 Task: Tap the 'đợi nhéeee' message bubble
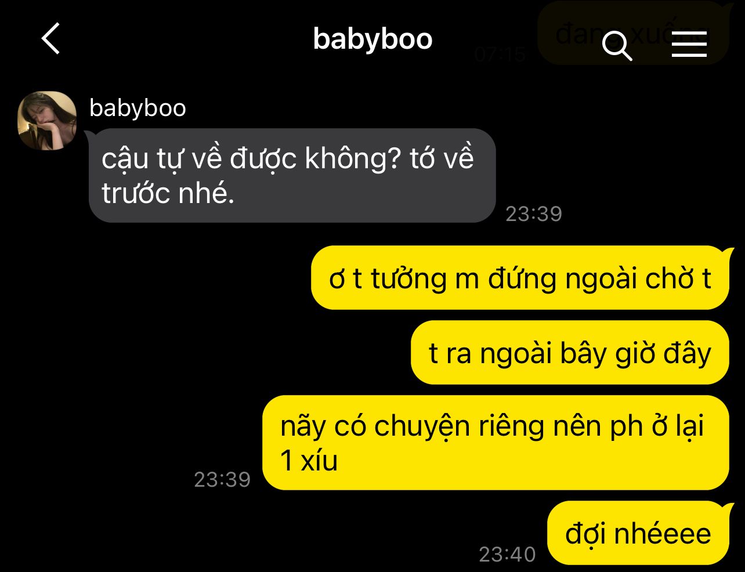click(x=638, y=533)
